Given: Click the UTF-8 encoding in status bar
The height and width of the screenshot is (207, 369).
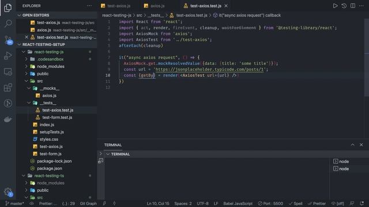Looking at the screenshot, I should 202,204.
